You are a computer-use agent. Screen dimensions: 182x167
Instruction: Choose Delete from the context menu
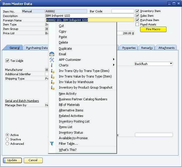[x=63, y=42]
